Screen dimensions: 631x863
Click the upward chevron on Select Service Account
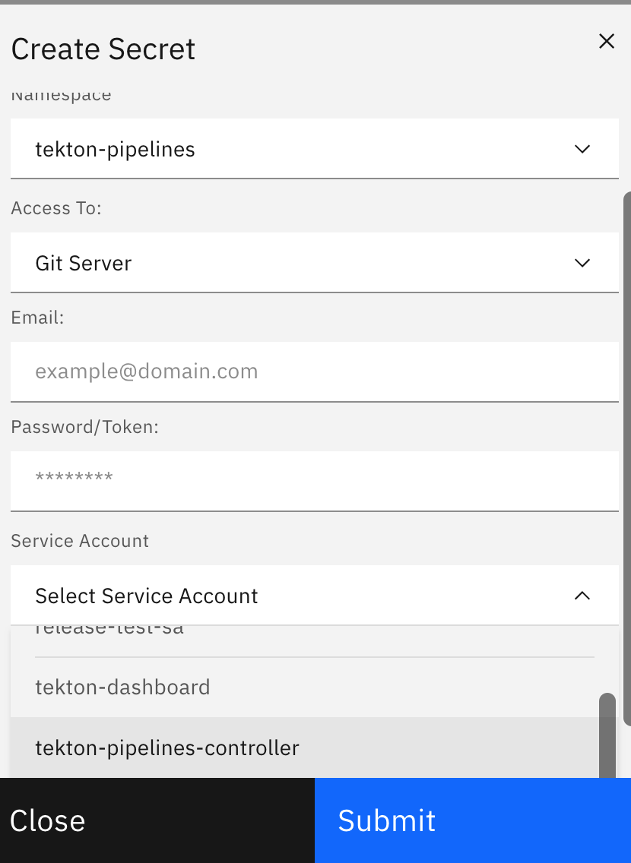[x=582, y=596]
